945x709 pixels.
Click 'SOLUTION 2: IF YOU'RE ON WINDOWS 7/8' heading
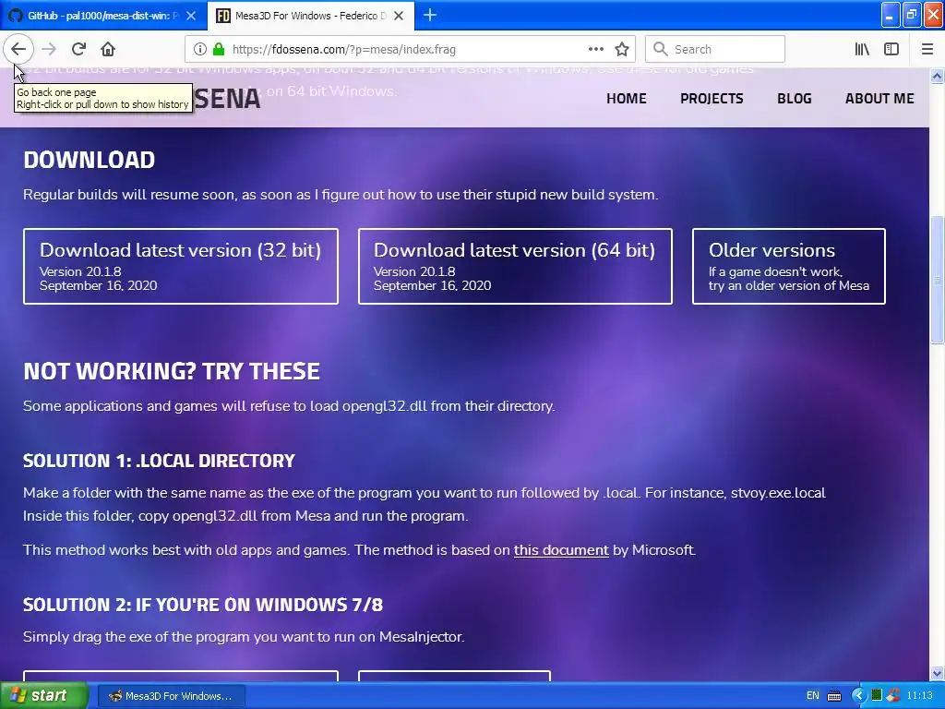203,605
